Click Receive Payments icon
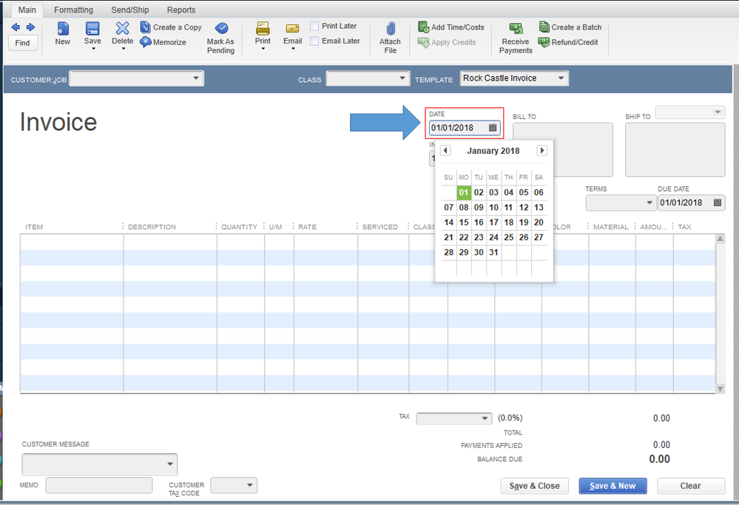Image resolution: width=739 pixels, height=505 pixels. coord(516,29)
